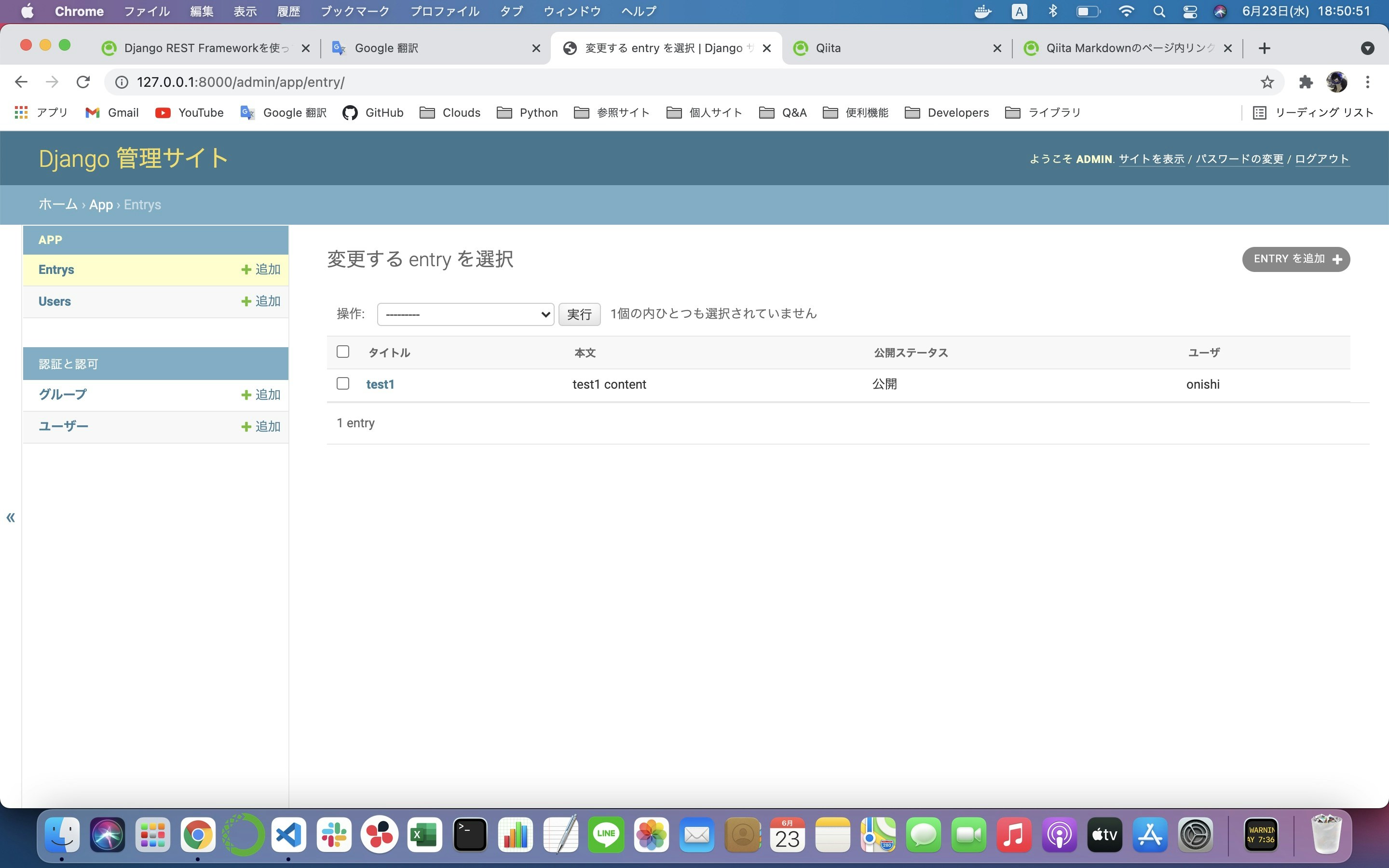This screenshot has width=1389, height=868.
Task: Open the Users model link in sidebar
Action: (54, 301)
